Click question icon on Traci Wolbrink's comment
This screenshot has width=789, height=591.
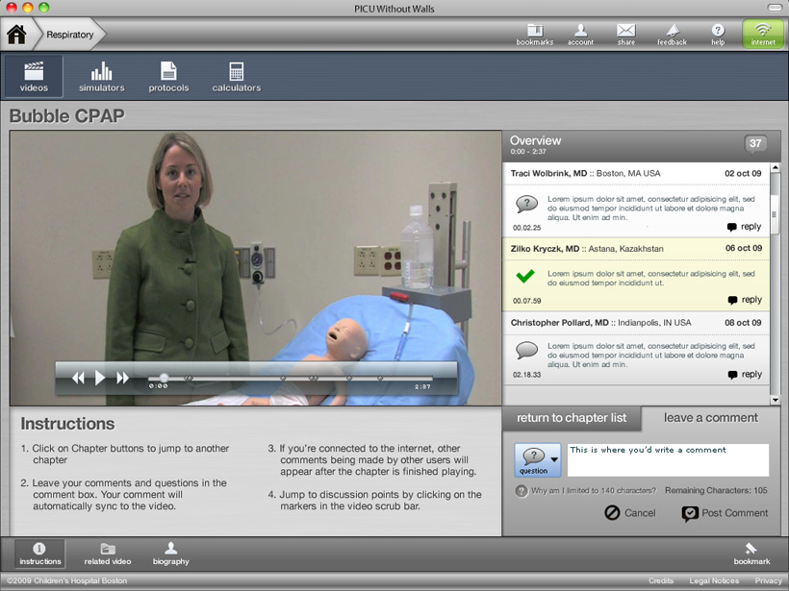coord(527,204)
